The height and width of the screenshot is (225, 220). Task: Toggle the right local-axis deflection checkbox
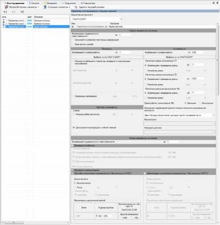click(x=145, y=173)
